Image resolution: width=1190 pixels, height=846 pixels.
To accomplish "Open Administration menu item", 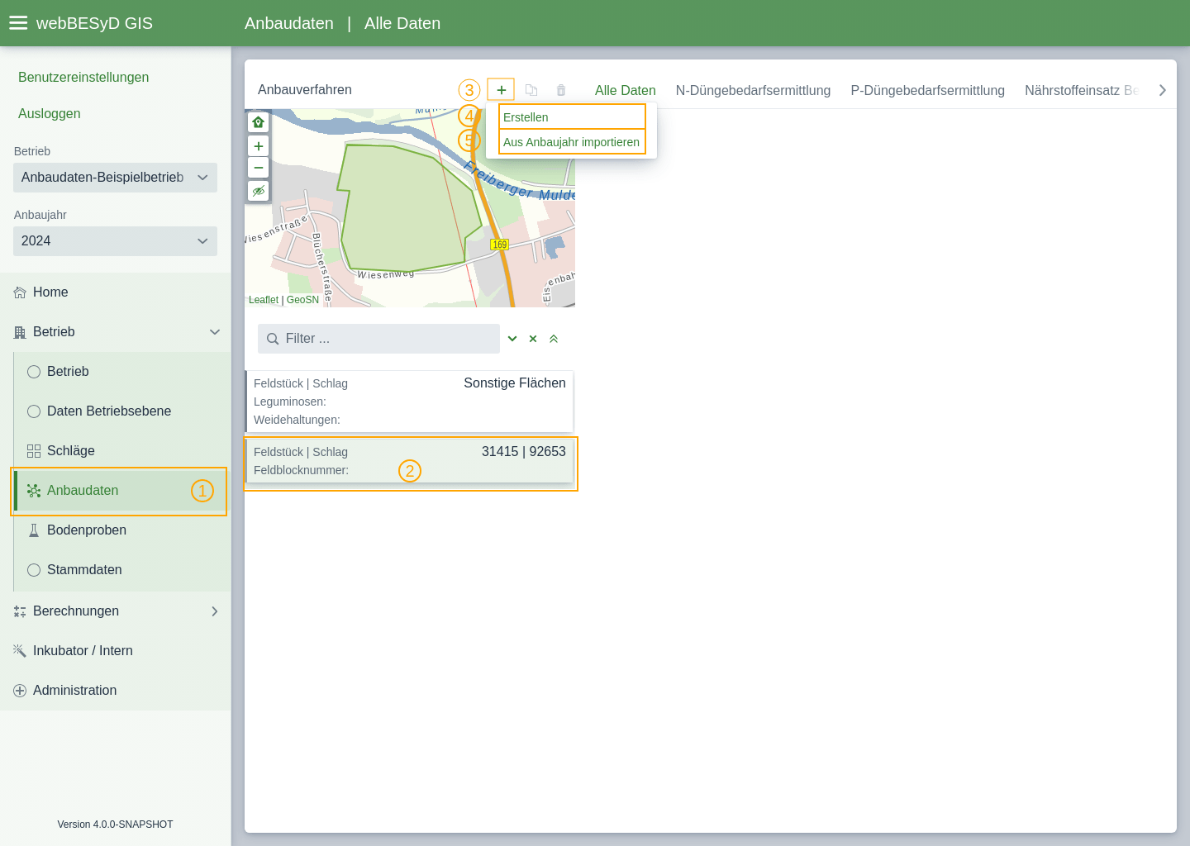I will point(116,691).
